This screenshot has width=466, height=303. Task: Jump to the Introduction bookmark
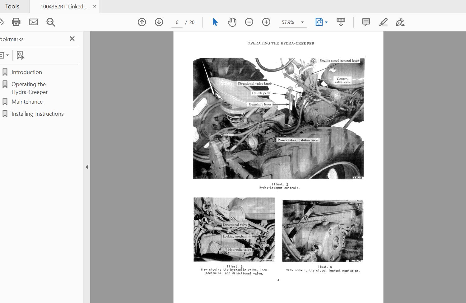click(x=27, y=72)
